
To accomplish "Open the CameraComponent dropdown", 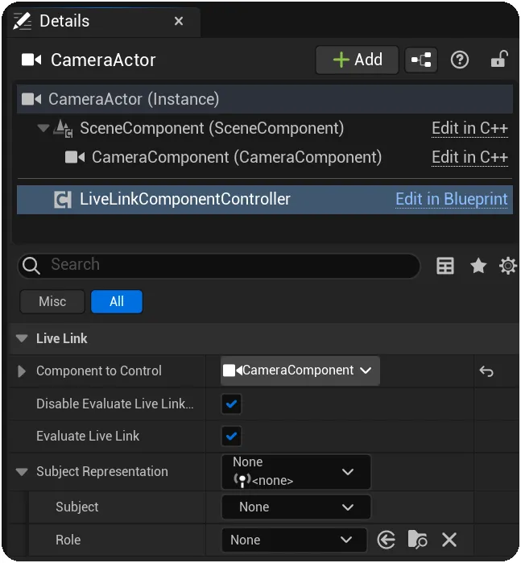I will tap(300, 371).
